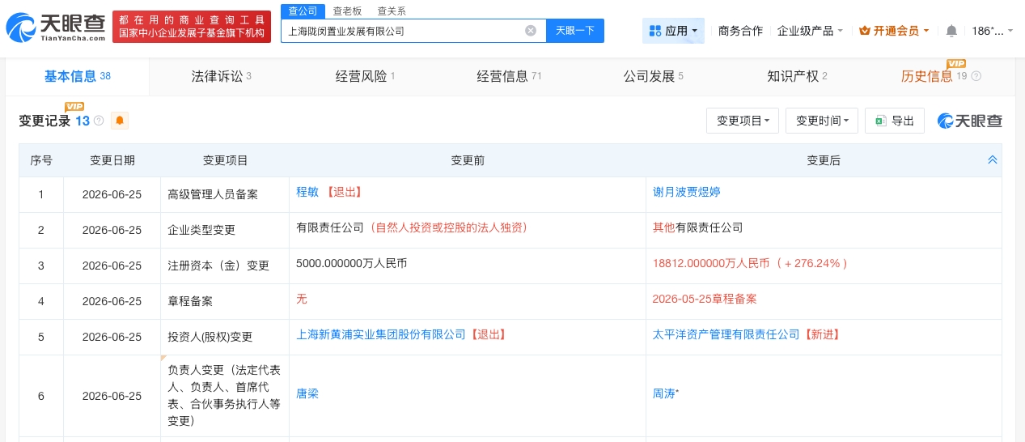Open the notification bell icon
This screenshot has width=1025, height=442.
[951, 31]
